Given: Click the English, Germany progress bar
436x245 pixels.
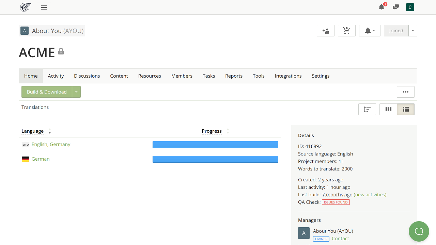Looking at the screenshot, I should 215,145.
